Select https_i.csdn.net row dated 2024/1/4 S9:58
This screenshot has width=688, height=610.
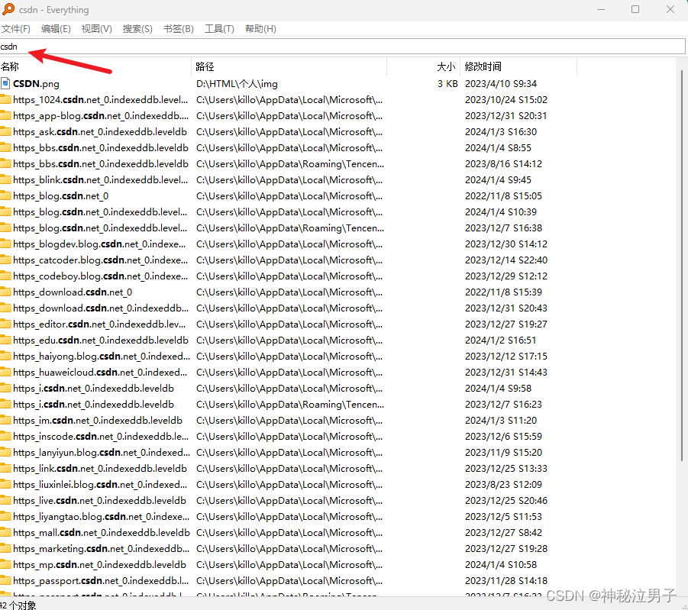click(289, 388)
